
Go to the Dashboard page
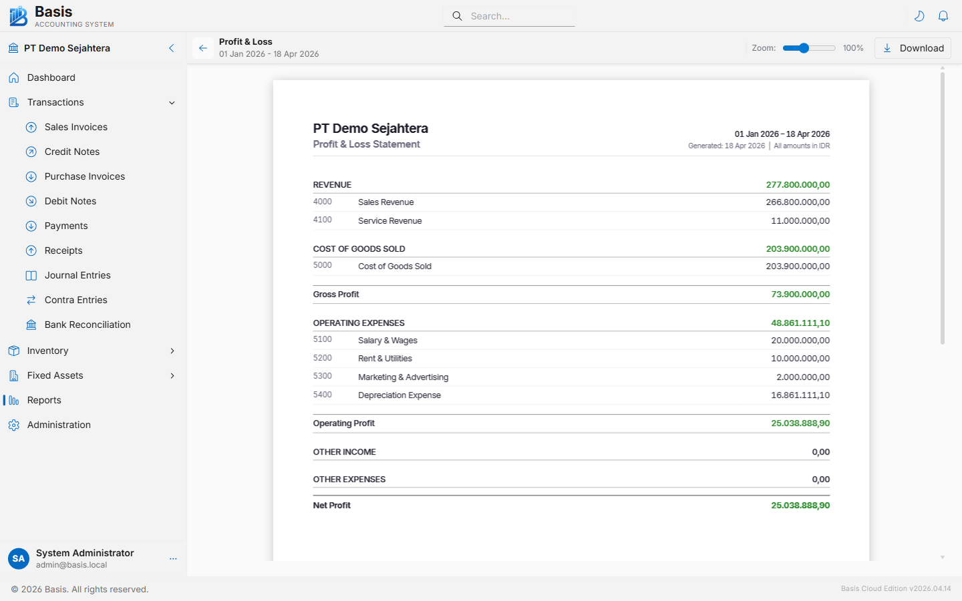[x=50, y=77]
